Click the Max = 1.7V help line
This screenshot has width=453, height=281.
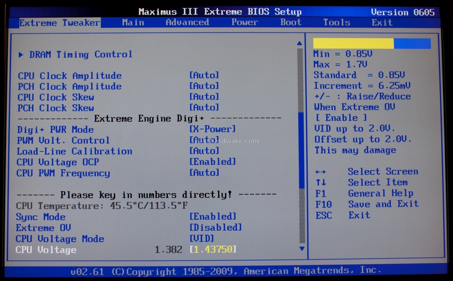point(341,64)
